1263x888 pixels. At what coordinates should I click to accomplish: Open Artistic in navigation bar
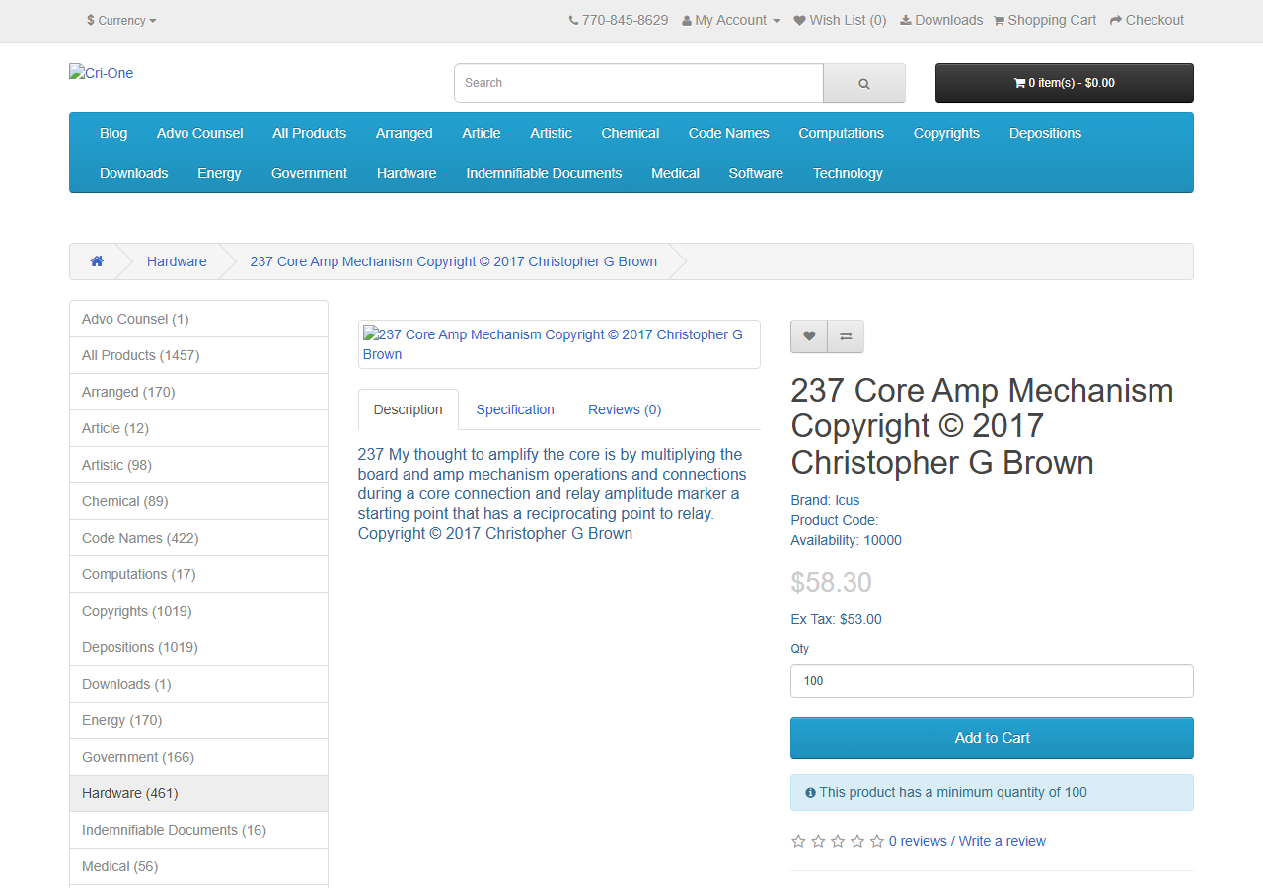pos(551,133)
